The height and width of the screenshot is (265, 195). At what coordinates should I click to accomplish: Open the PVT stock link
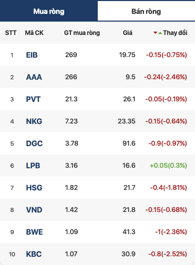click(x=33, y=99)
